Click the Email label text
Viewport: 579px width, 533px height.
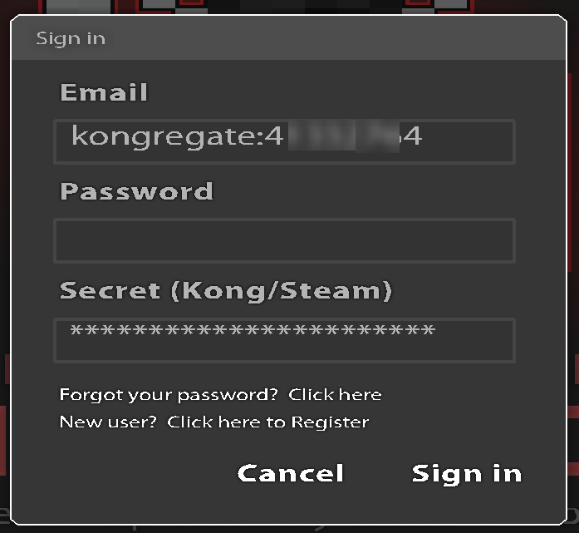coord(104,92)
